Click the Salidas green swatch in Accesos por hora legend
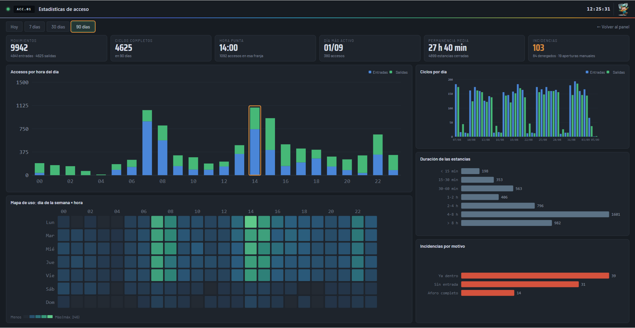Viewport: 635px width, 328px height. point(391,72)
